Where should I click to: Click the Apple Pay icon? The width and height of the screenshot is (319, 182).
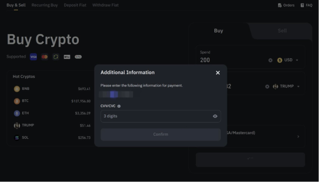(x=67, y=57)
